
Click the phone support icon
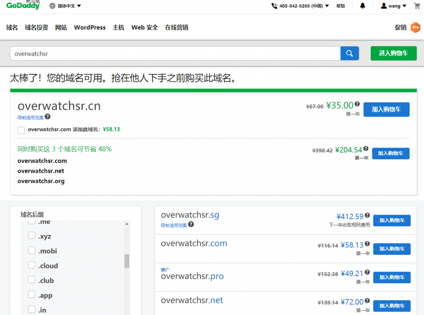[x=274, y=6]
